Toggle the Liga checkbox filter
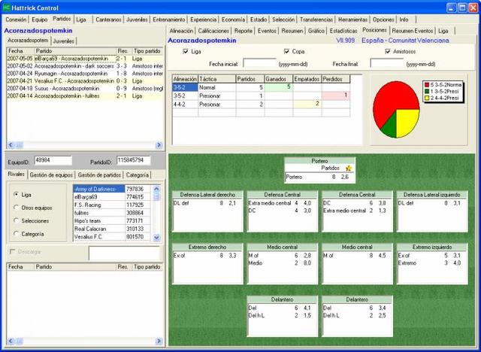Viewport: 481px width, 352px height. click(x=186, y=52)
